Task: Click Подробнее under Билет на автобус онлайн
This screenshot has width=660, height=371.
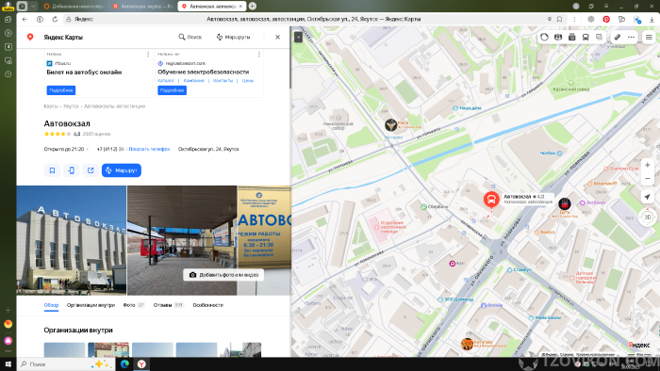Action: 61,90
